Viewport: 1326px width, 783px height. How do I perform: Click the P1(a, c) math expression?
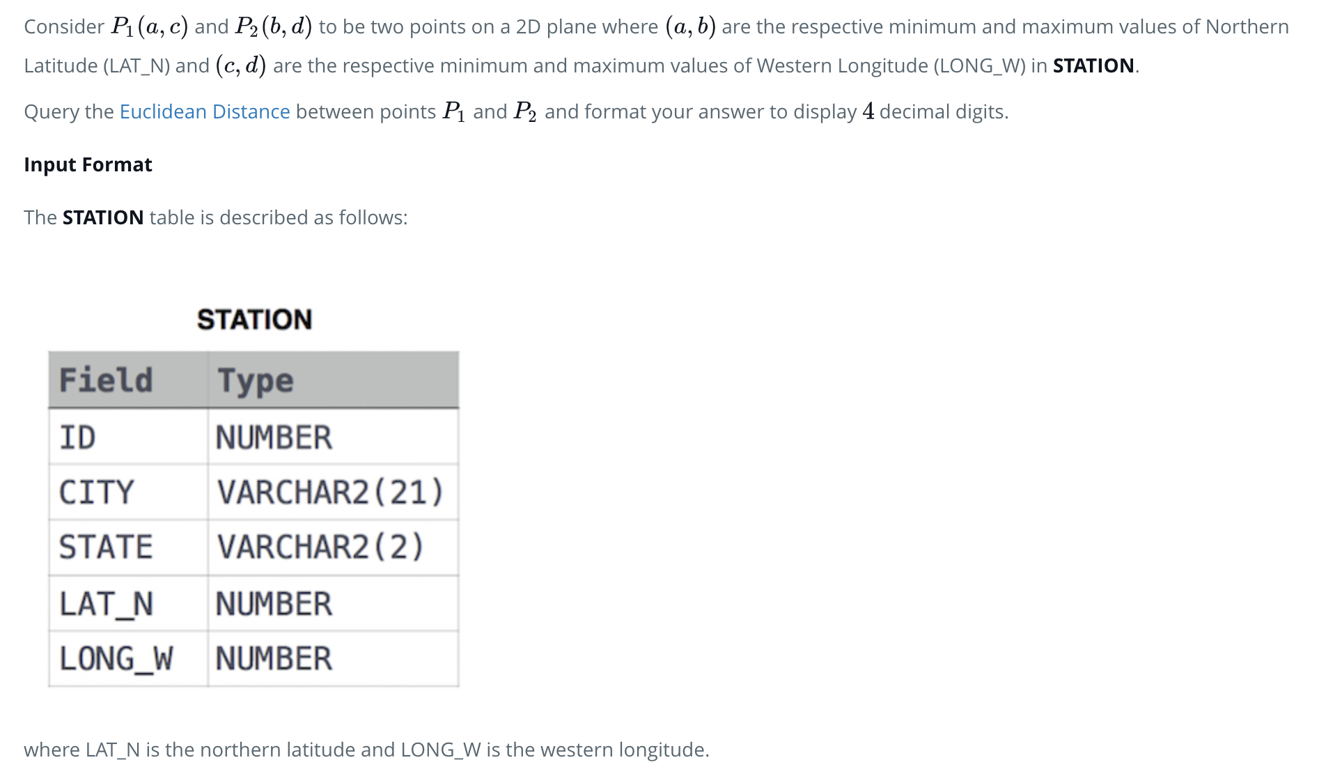(149, 26)
